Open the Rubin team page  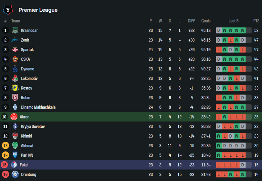click(26, 98)
